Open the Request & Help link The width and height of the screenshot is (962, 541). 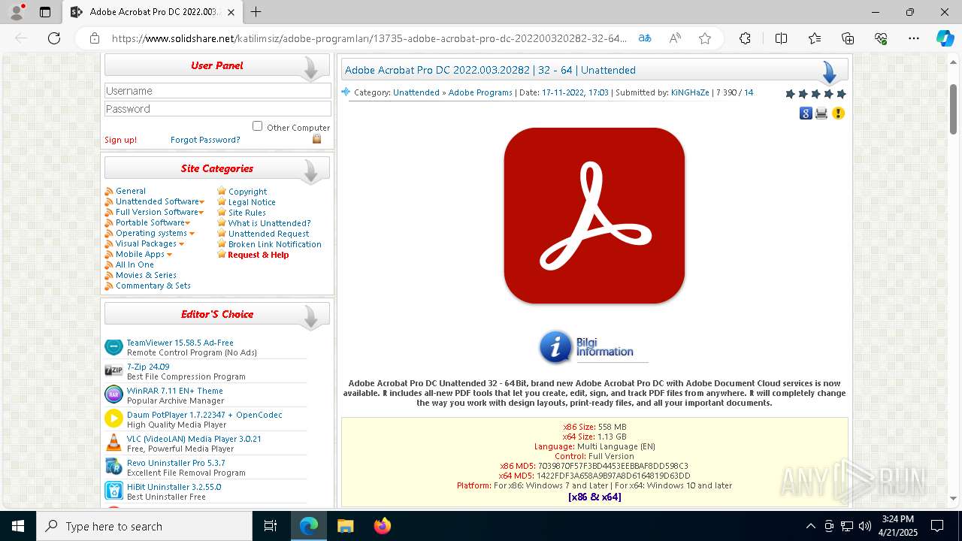point(258,255)
